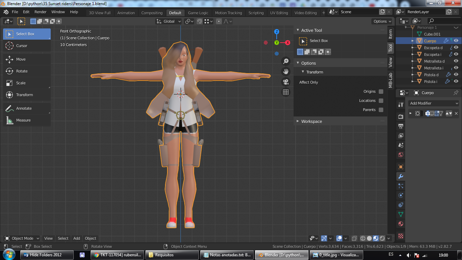The width and height of the screenshot is (462, 260).
Task: Collapse the Options panel in sidebar
Action: pyautogui.click(x=298, y=63)
